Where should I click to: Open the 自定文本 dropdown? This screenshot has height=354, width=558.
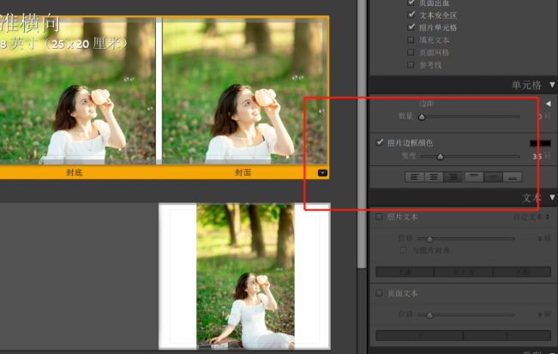[x=531, y=217]
